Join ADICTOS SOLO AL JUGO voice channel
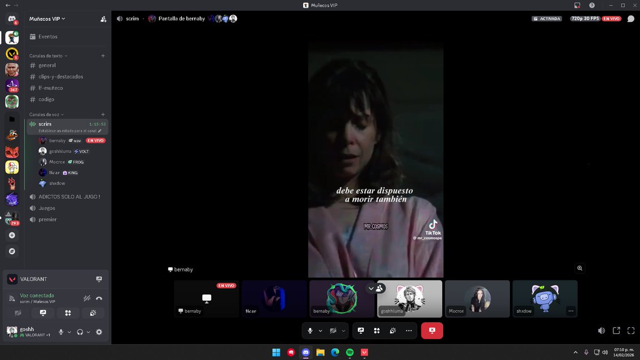This screenshot has width=640, height=360. 68,196
